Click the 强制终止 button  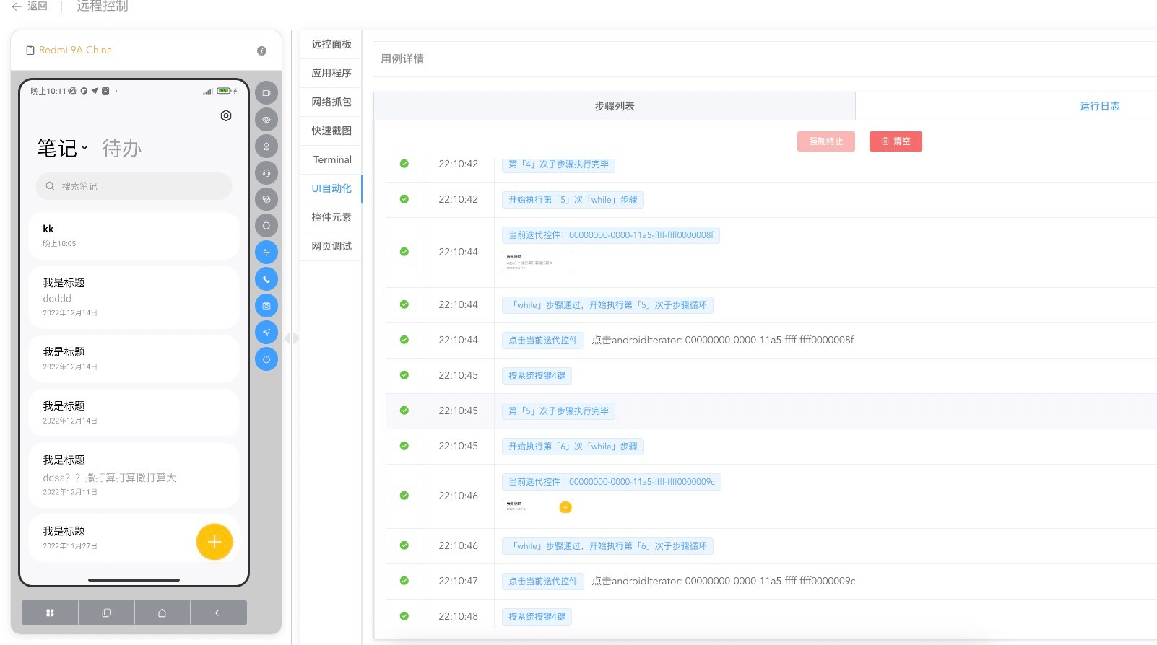(825, 141)
